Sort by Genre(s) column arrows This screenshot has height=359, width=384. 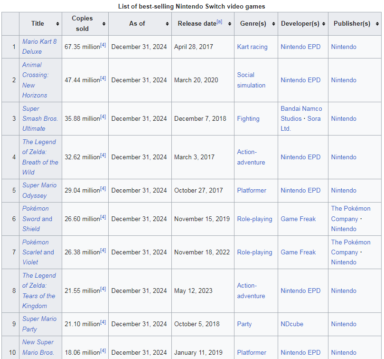pyautogui.click(x=273, y=24)
